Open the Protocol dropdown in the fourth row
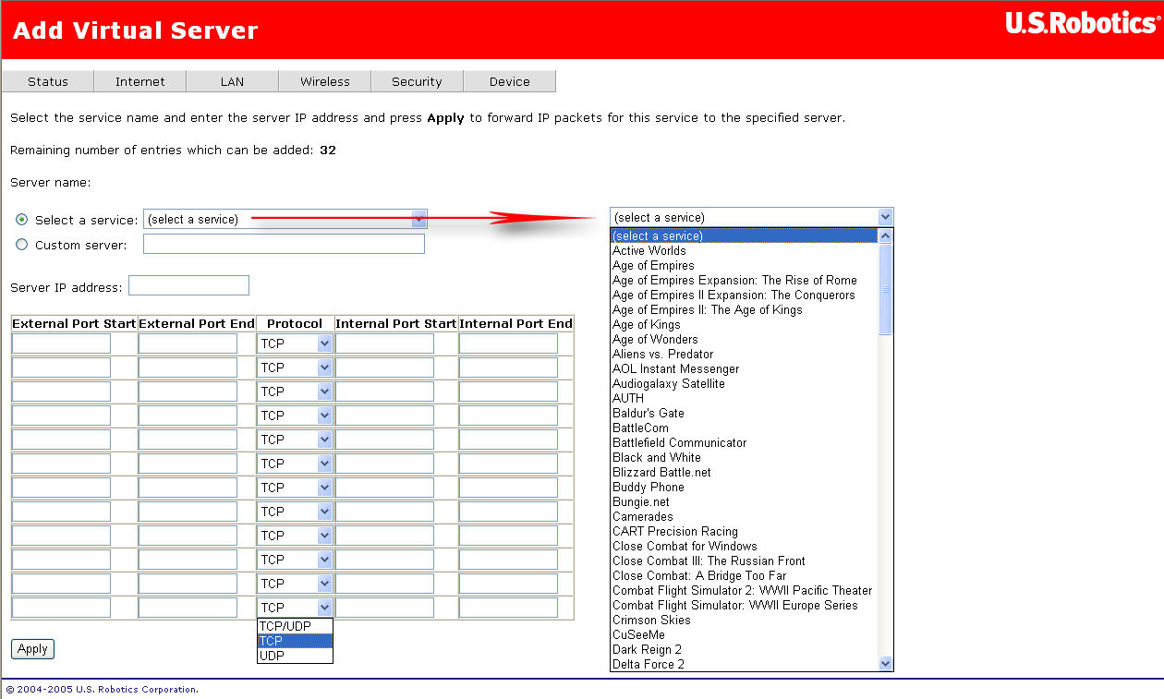The height and width of the screenshot is (699, 1164). click(x=295, y=416)
